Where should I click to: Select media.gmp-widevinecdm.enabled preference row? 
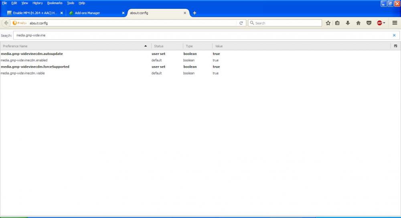24,60
